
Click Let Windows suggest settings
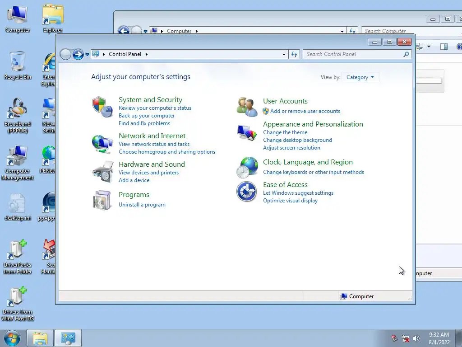click(298, 192)
